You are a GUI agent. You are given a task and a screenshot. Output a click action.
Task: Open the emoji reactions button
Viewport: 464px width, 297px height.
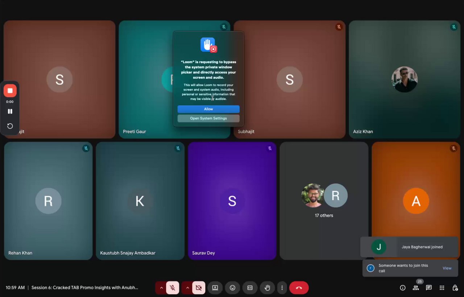pyautogui.click(x=232, y=288)
